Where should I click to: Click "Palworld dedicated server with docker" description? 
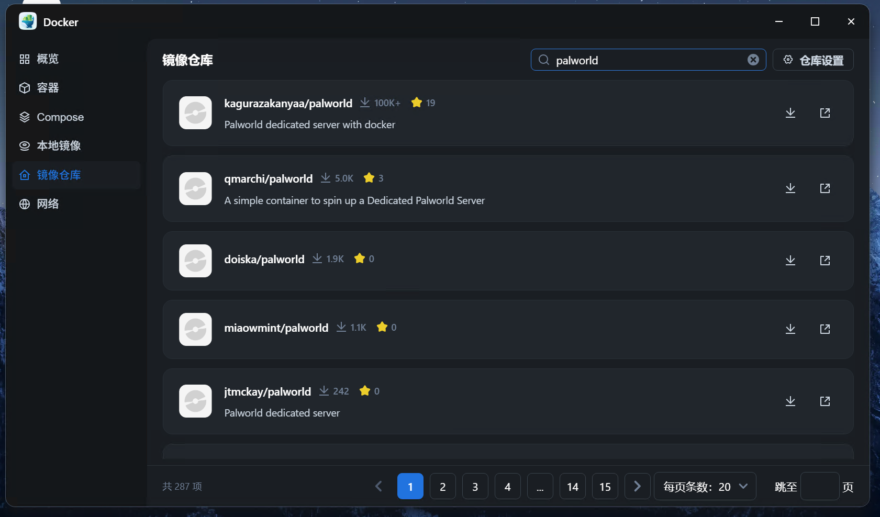click(310, 125)
